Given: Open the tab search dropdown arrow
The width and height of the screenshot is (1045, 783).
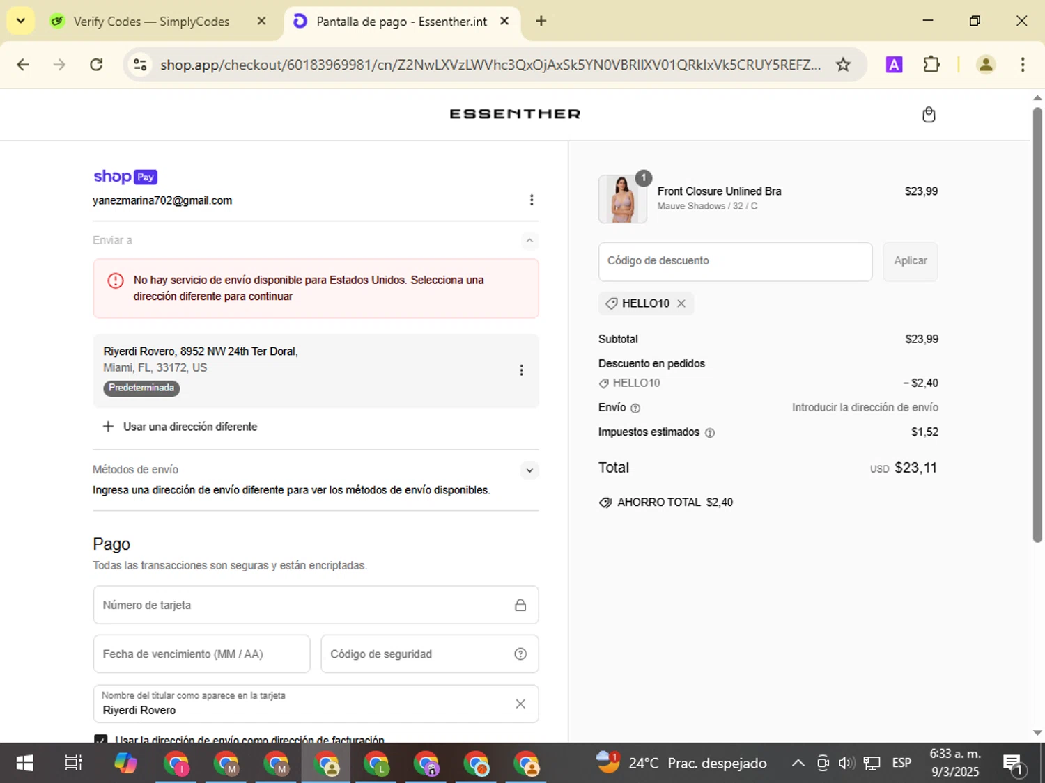Looking at the screenshot, I should [20, 21].
